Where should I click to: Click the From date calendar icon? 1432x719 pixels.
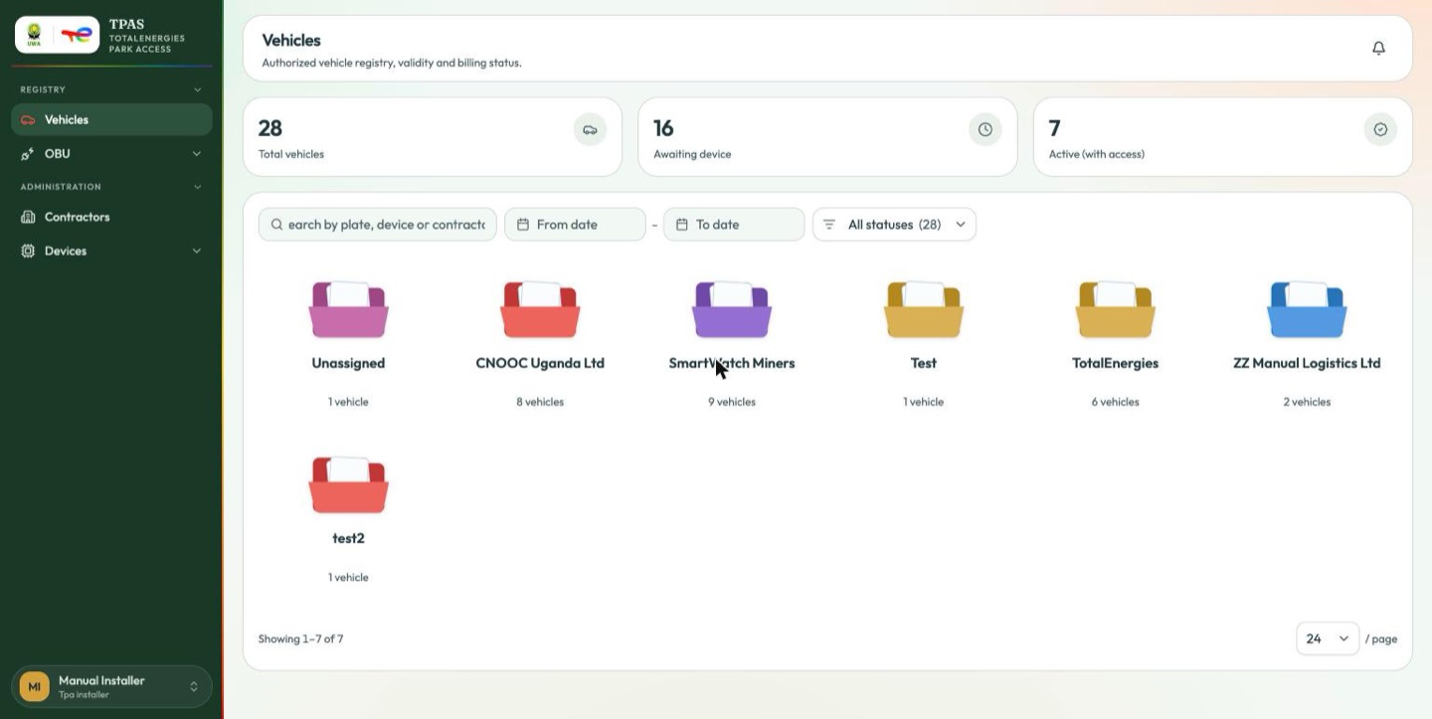(523, 225)
